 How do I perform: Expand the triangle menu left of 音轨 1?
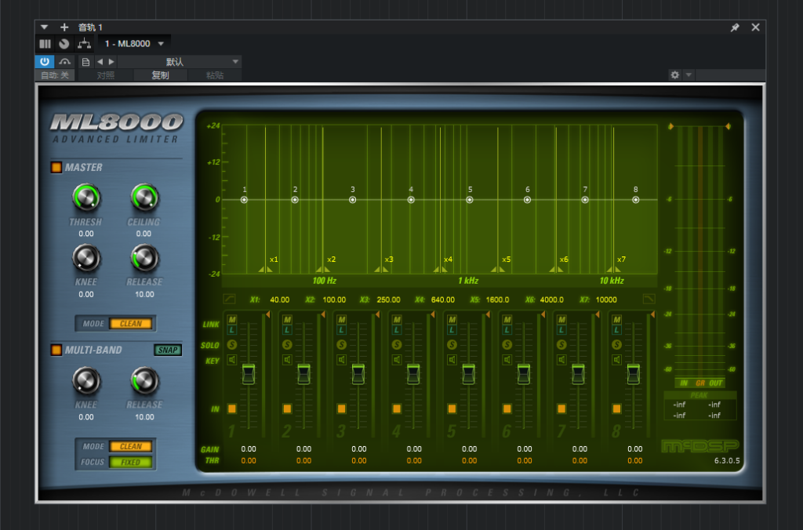[x=44, y=27]
